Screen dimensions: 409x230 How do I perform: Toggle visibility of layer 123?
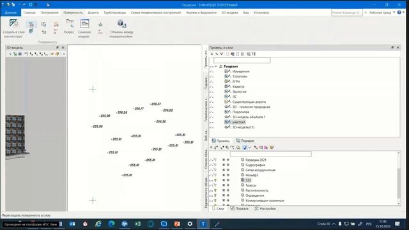pyautogui.click(x=215, y=180)
